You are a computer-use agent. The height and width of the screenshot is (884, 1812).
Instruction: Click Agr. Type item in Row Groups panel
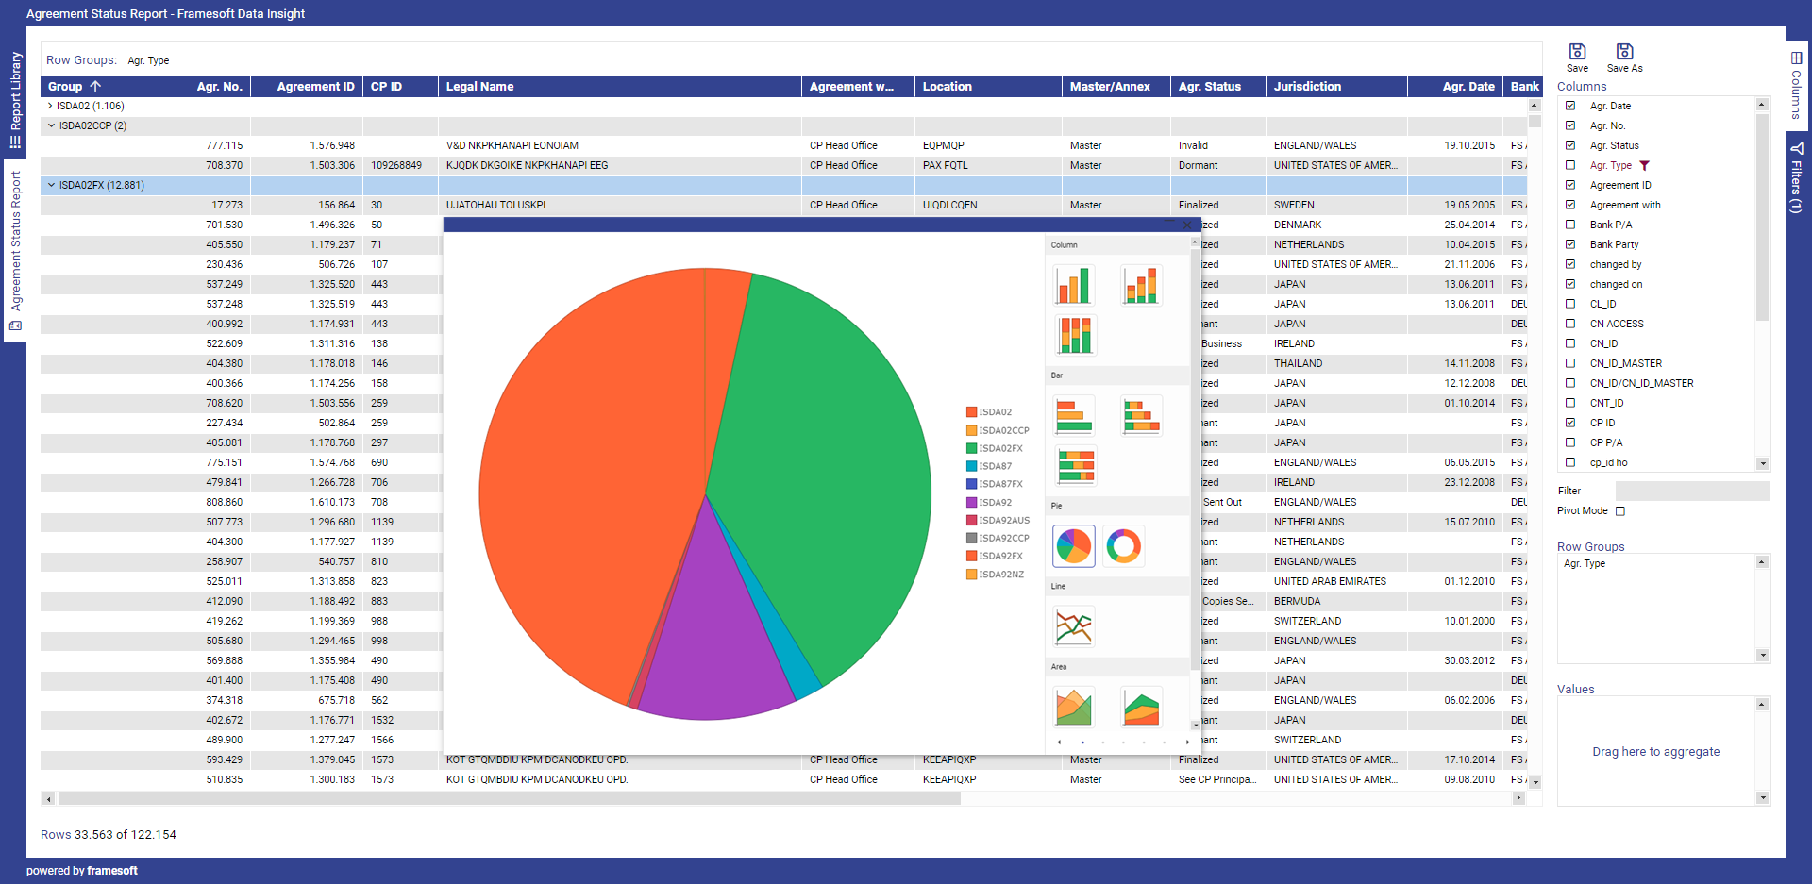1584,563
